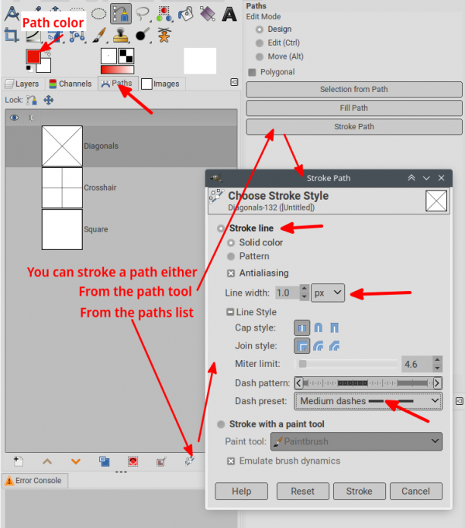This screenshot has height=528, width=465.
Task: Toggle the Polygonal checkbox
Action: click(252, 72)
